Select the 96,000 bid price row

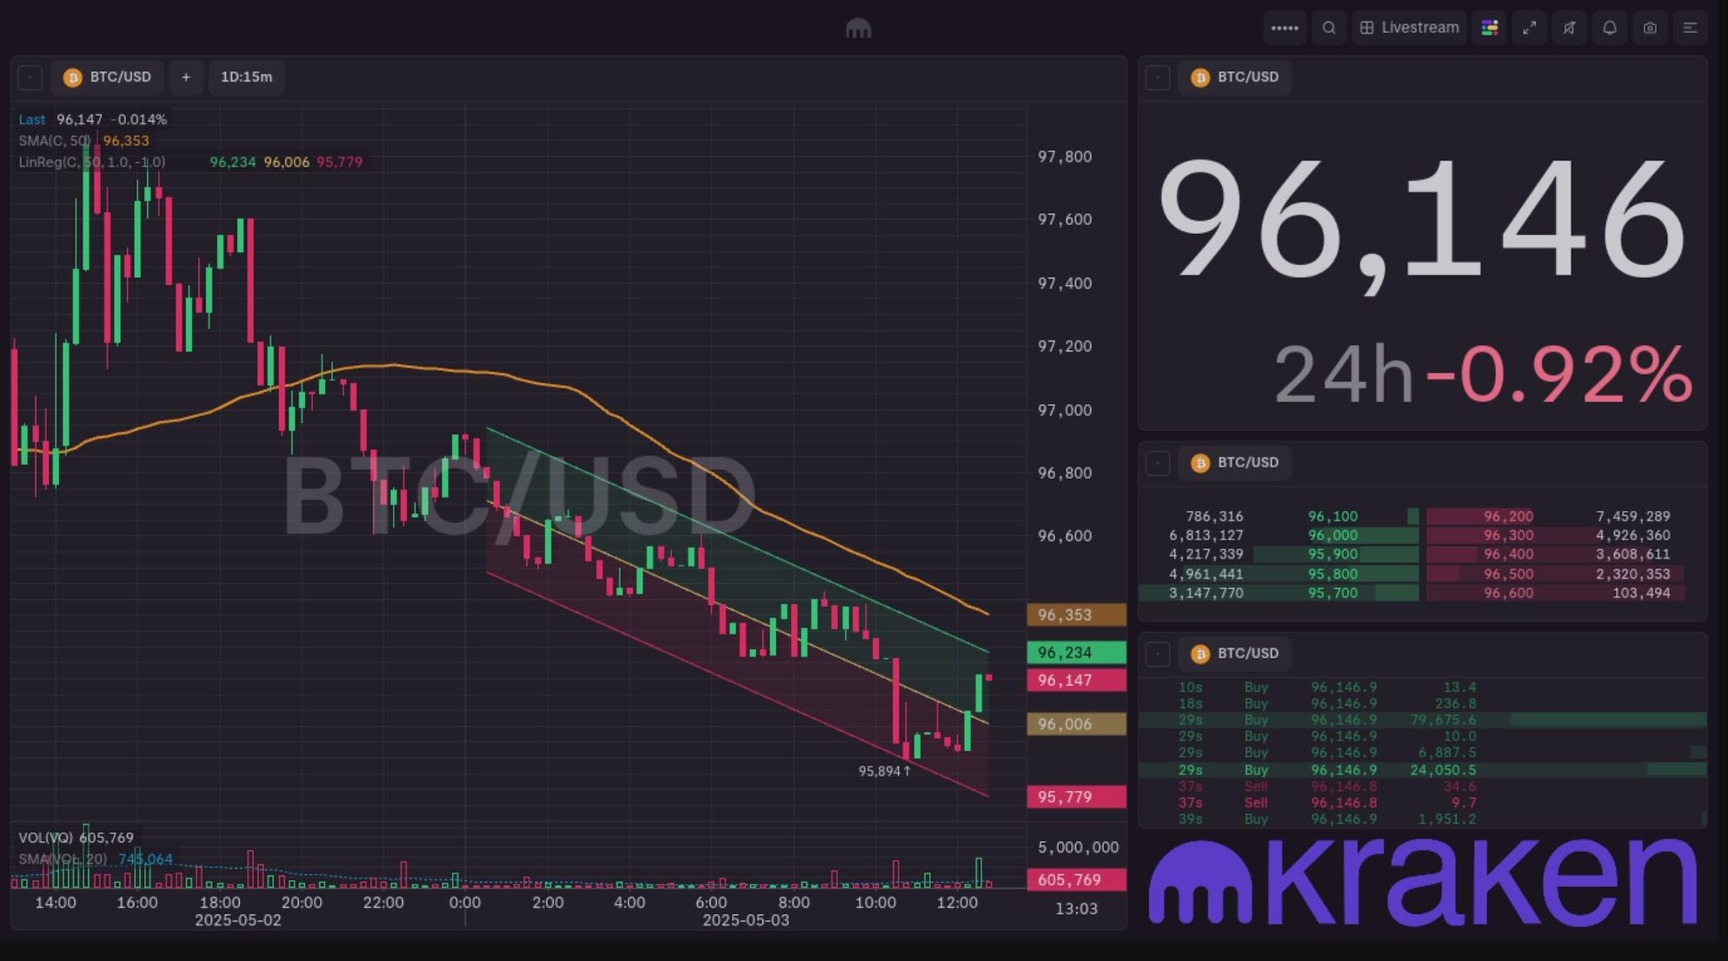[x=1279, y=536]
